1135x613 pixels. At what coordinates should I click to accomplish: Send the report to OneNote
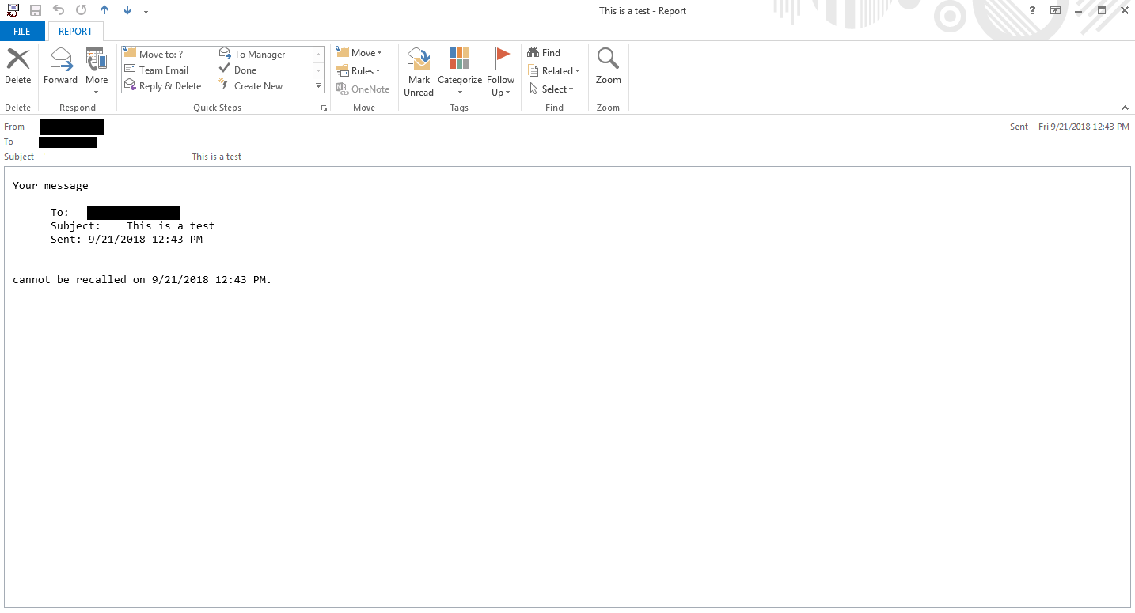tap(363, 89)
